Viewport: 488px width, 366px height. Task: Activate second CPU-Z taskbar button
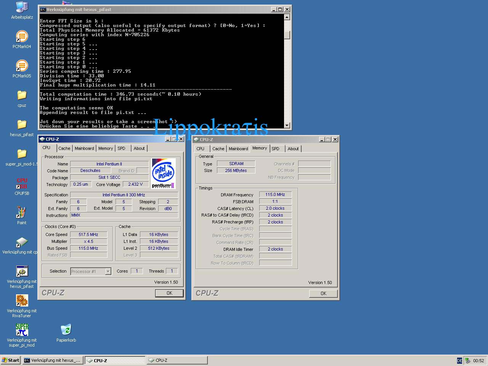tap(177, 360)
